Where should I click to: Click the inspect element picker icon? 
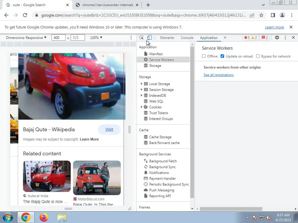pyautogui.click(x=141, y=37)
